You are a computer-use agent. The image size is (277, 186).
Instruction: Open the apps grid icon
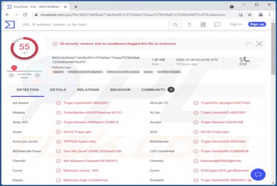(x=203, y=25)
